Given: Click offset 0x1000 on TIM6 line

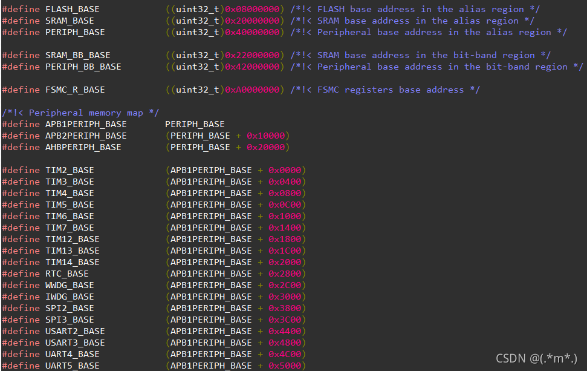Looking at the screenshot, I should (285, 216).
